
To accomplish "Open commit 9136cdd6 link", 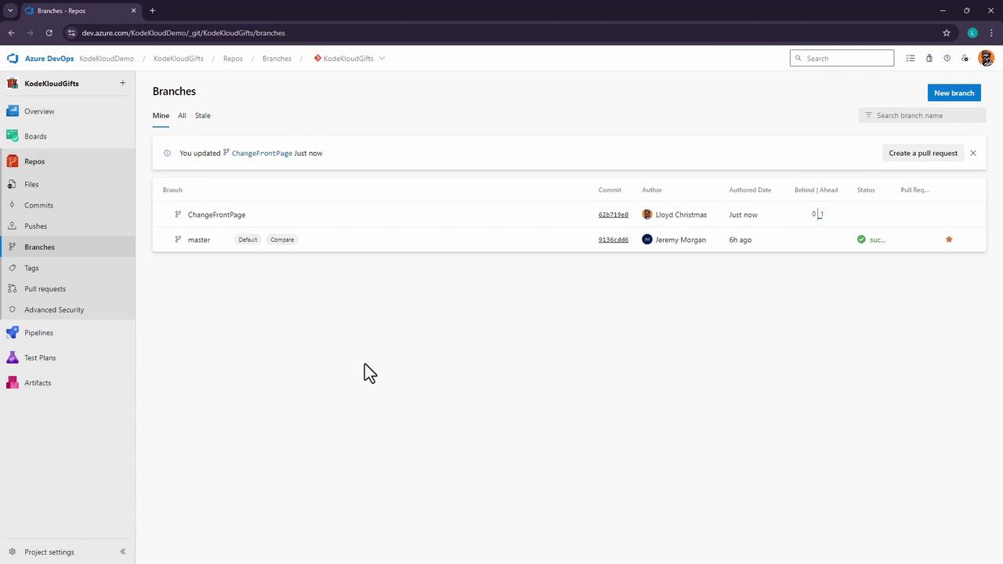I will pyautogui.click(x=613, y=240).
